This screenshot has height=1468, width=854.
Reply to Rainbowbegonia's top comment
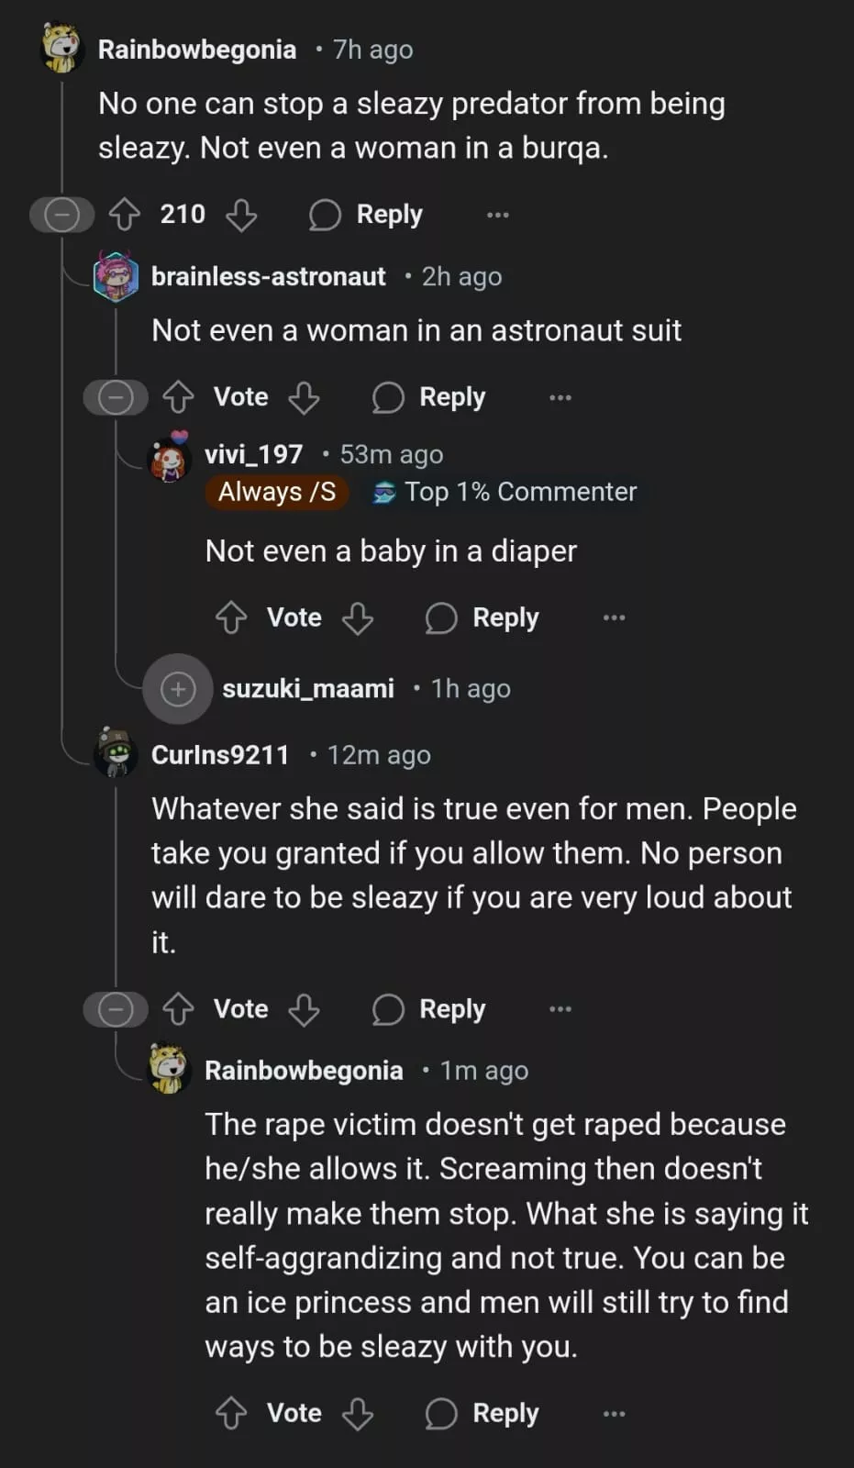pyautogui.click(x=367, y=215)
